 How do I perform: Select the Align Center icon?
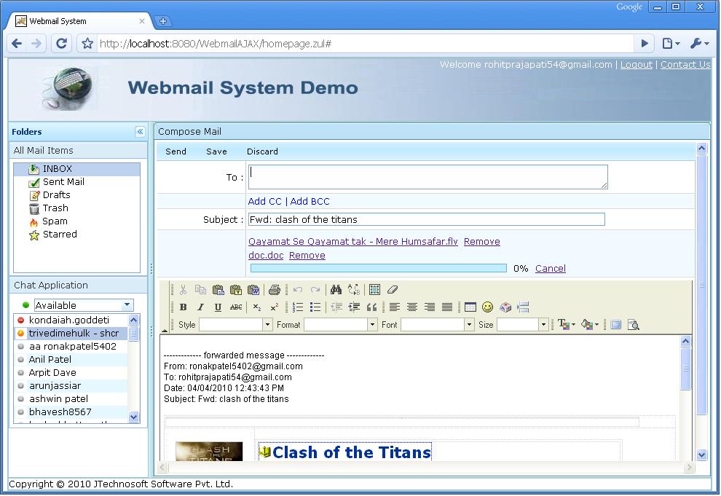(x=412, y=307)
